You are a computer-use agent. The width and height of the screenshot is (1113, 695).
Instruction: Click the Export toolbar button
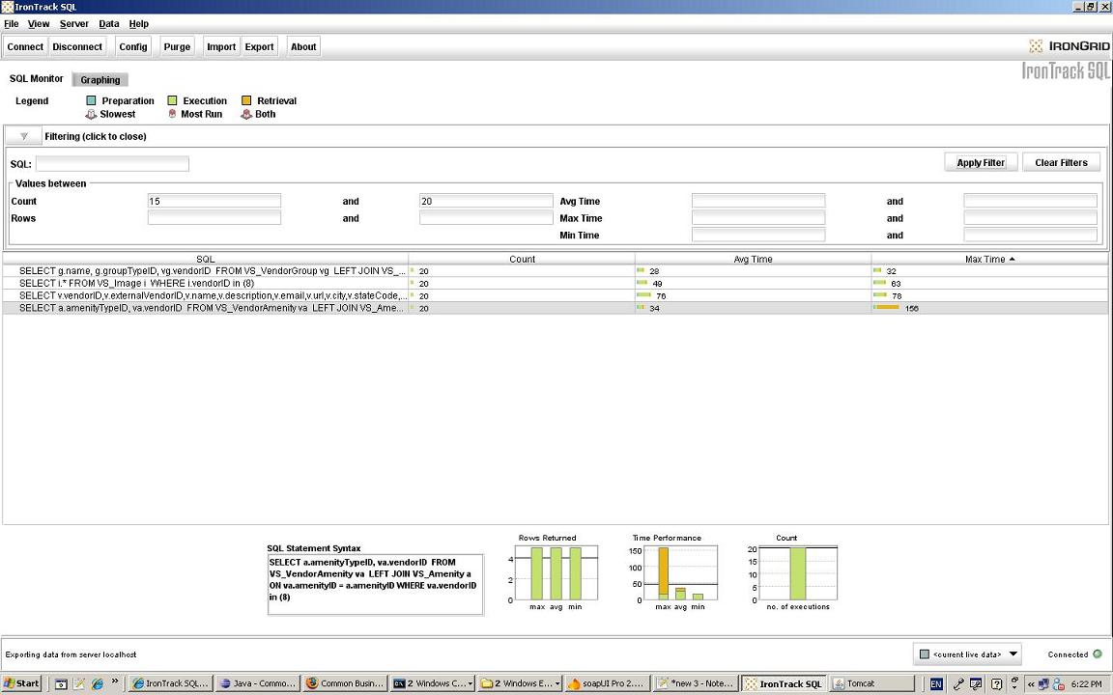click(259, 46)
